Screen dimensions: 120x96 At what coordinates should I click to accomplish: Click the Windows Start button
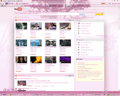pos(4,95)
